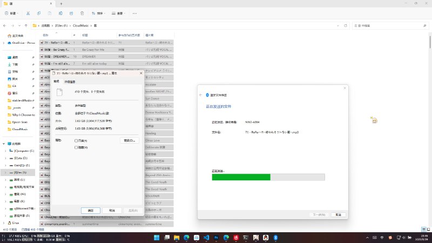Cancel (取消) the Bluetooth file transfer

(x=338, y=214)
